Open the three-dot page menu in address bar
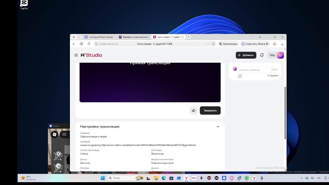 point(208,44)
